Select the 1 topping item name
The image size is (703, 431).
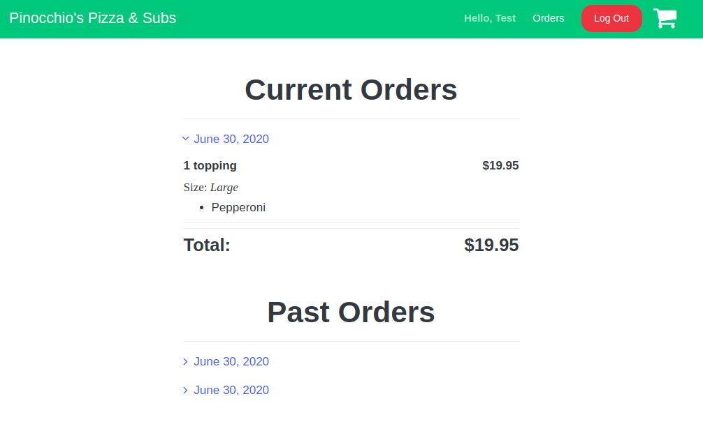click(210, 165)
